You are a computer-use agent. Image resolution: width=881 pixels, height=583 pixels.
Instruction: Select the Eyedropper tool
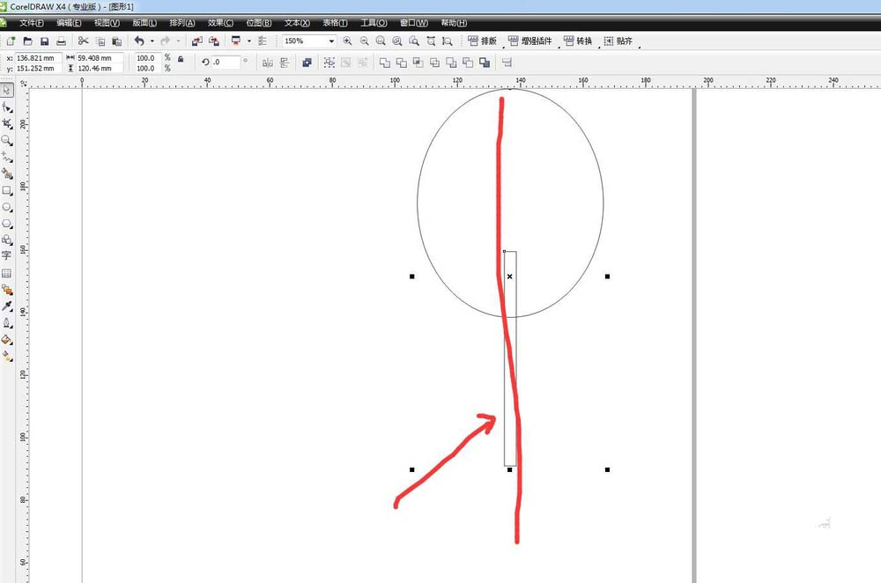click(7, 306)
